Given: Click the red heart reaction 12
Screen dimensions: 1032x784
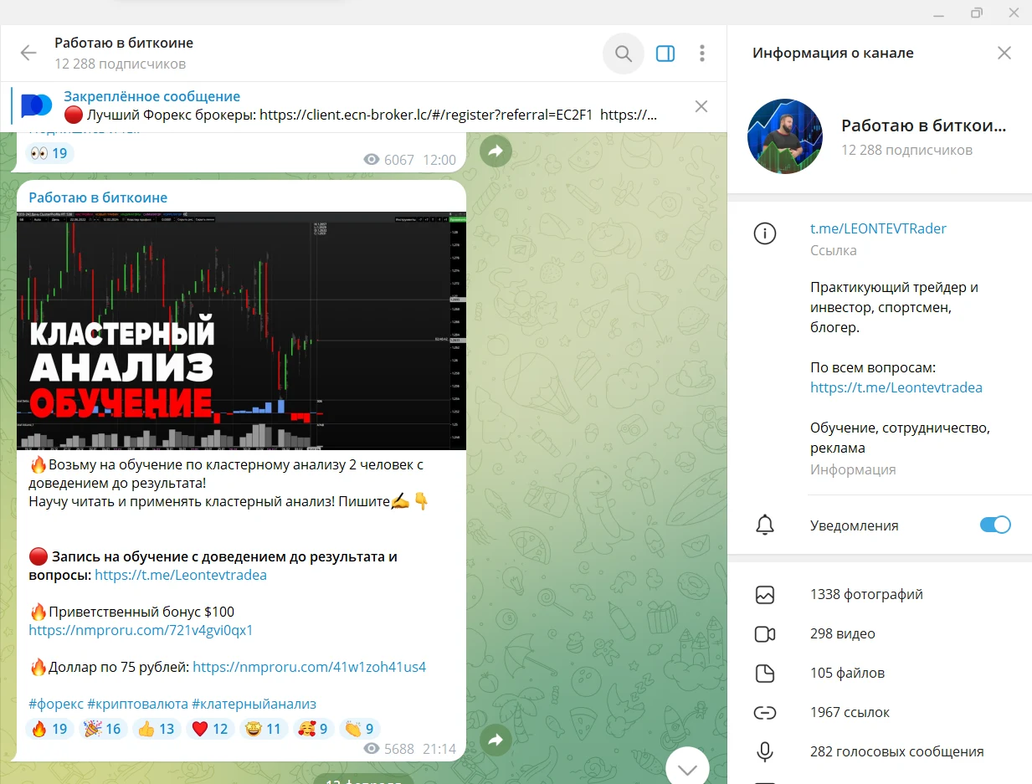Looking at the screenshot, I should (210, 729).
